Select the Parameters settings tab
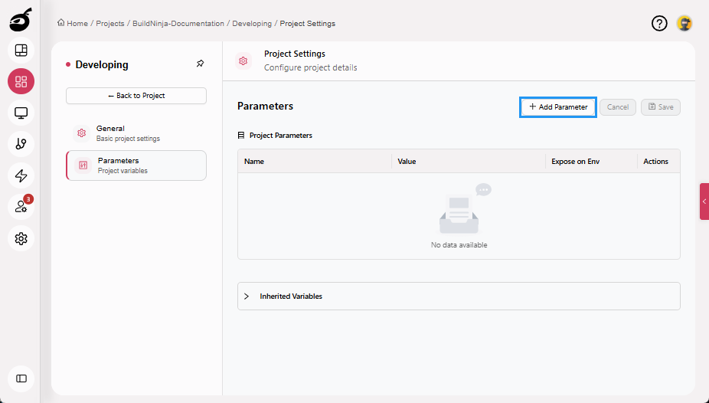 tap(136, 165)
